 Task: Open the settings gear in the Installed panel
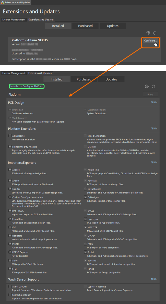click(148, 33)
